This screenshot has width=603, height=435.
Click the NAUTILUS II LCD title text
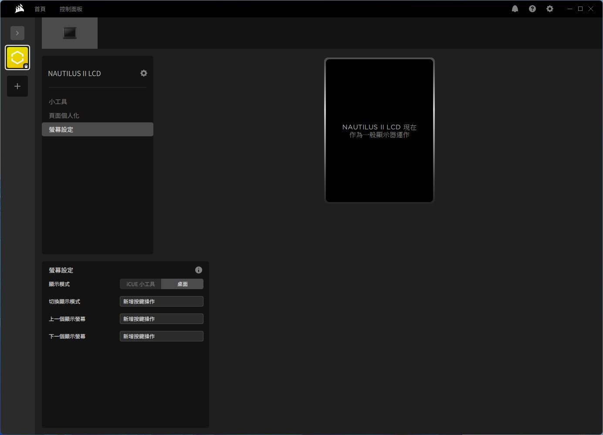click(75, 74)
